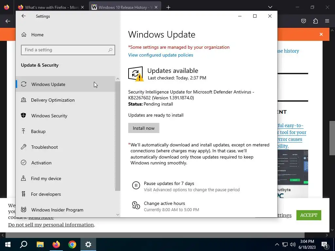335x251 pixels.
Task: Open Firefox extensions puzzle icon
Action: pyautogui.click(x=315, y=21)
